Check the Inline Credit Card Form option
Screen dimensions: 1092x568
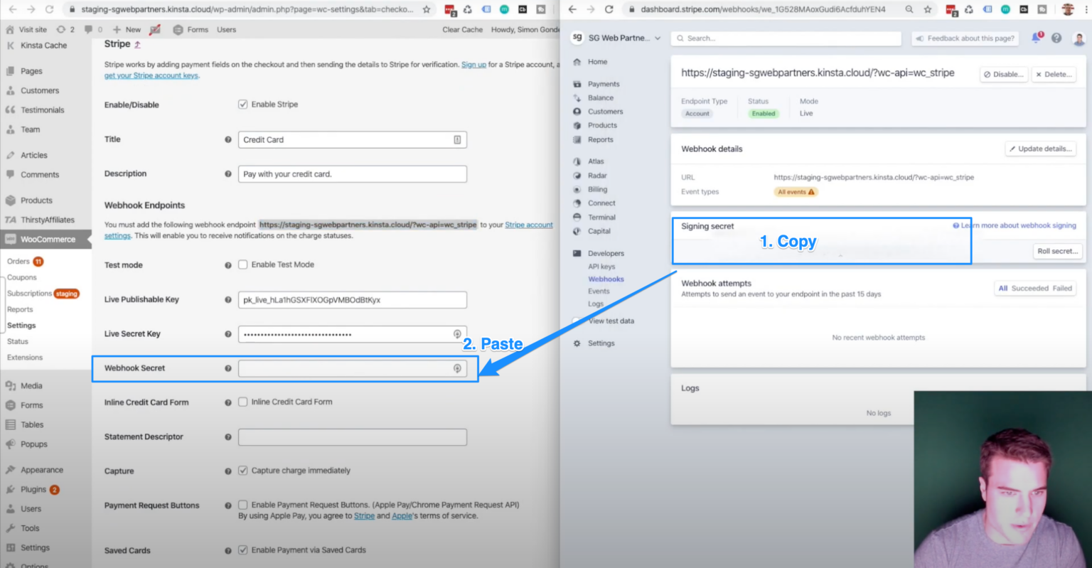pos(241,402)
